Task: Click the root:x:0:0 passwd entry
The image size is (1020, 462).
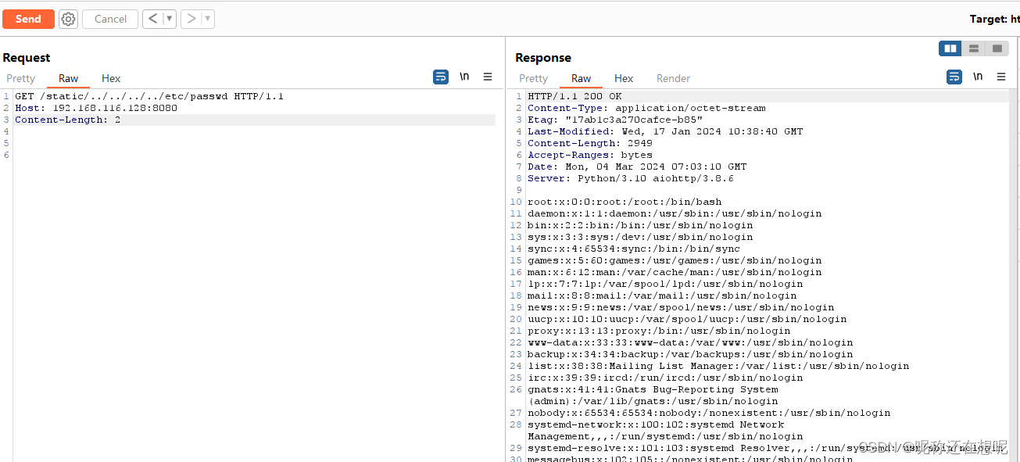Action: (x=625, y=202)
